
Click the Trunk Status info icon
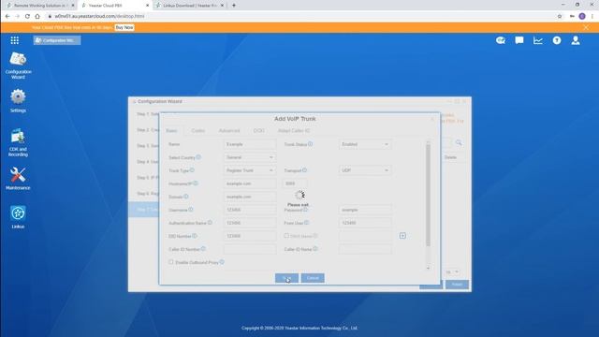pyautogui.click(x=310, y=144)
